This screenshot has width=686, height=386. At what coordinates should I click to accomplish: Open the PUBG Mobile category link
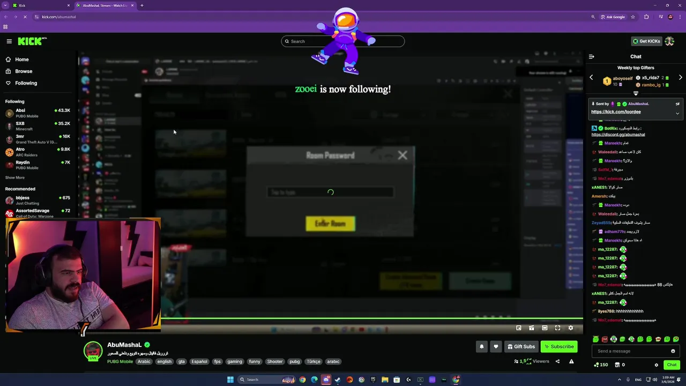click(120, 361)
